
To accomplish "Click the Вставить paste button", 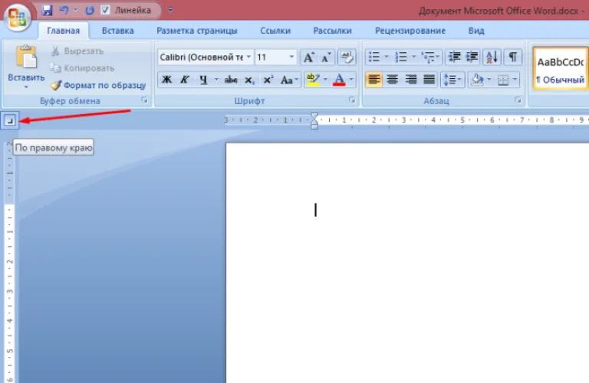I will click(26, 67).
